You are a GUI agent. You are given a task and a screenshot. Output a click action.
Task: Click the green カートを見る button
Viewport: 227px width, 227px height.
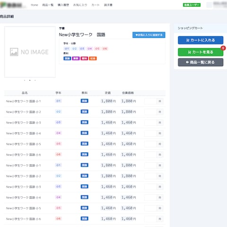201,52
